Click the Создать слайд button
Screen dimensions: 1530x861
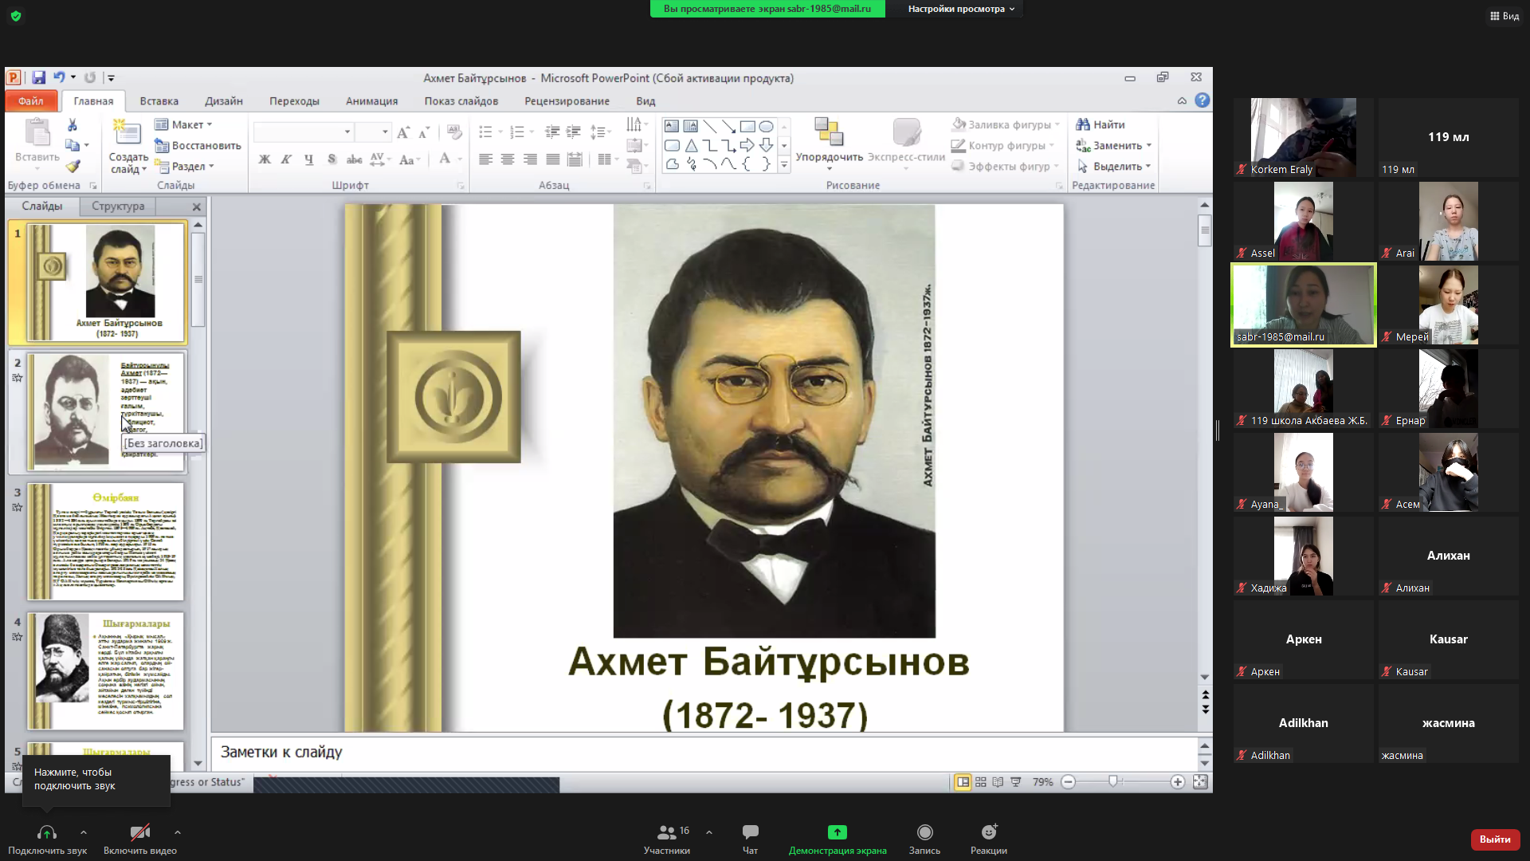127,136
